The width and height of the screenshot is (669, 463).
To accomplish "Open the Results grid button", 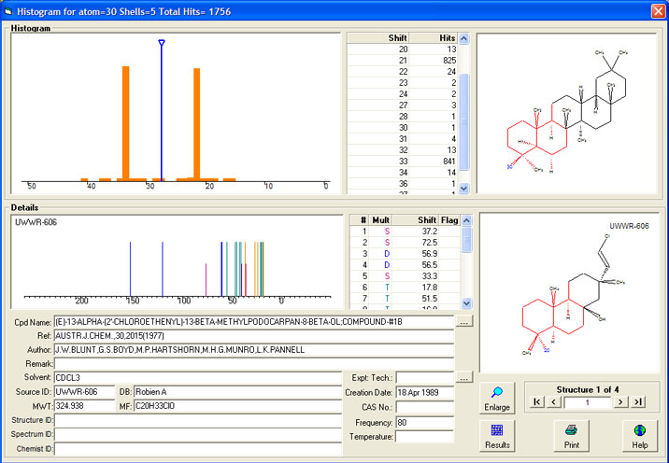I will point(497,437).
